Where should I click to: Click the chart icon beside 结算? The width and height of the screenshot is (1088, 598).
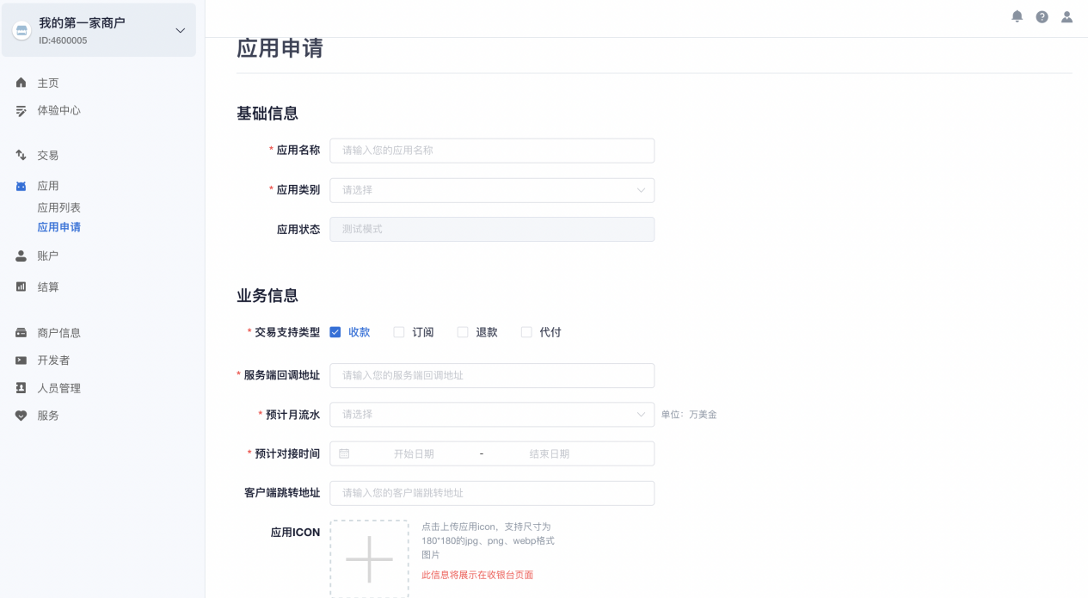[x=22, y=287]
